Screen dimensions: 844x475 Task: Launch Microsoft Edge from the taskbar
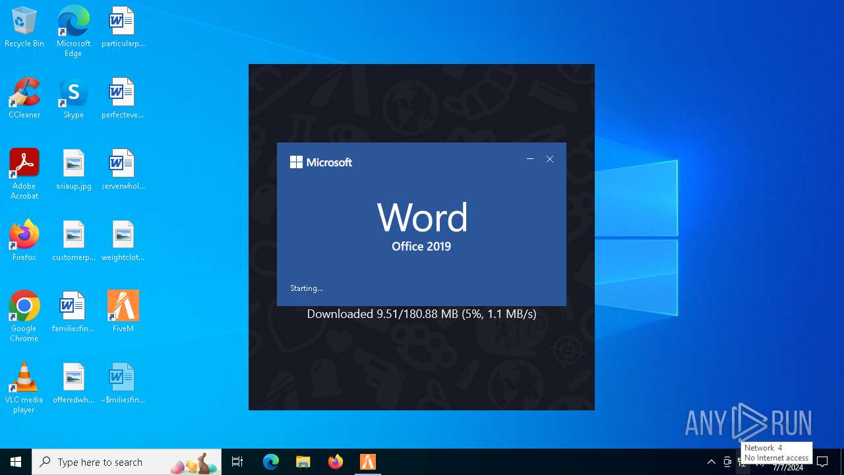(271, 462)
